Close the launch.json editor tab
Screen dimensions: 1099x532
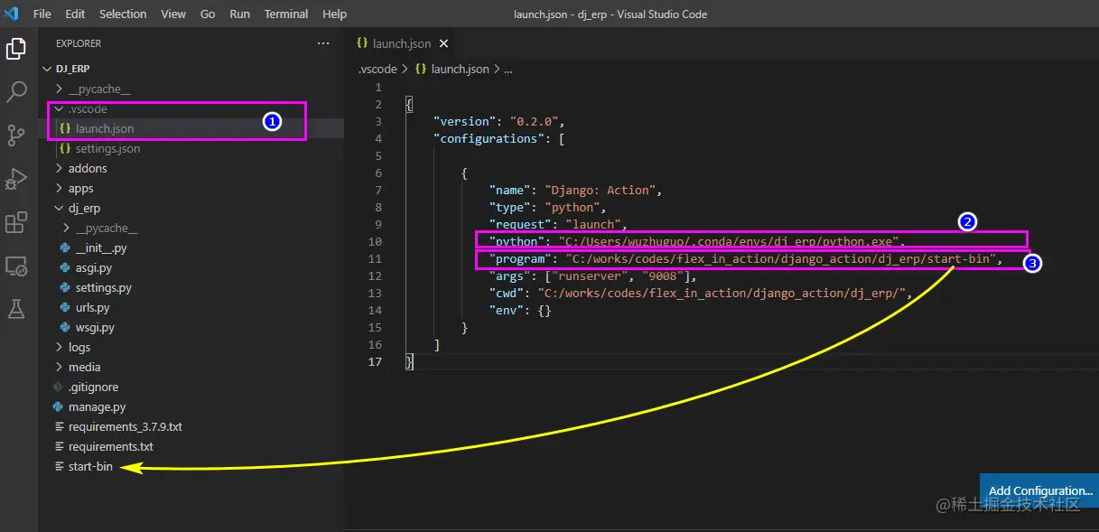tap(443, 42)
